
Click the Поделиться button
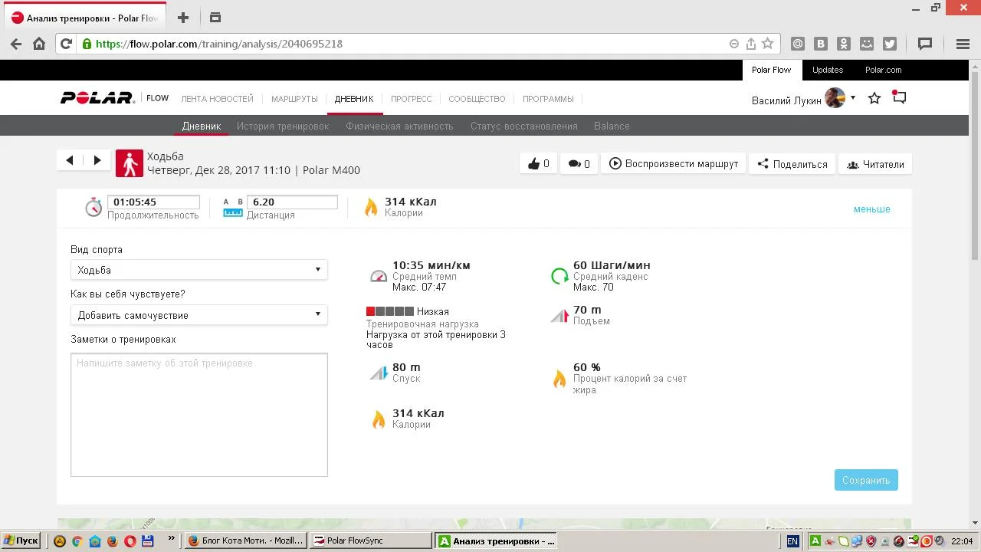[x=792, y=163]
